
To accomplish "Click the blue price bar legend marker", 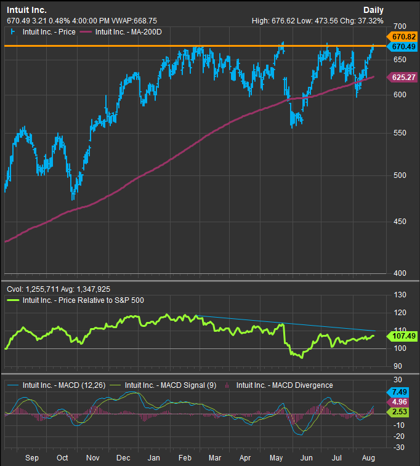I will click(12, 31).
